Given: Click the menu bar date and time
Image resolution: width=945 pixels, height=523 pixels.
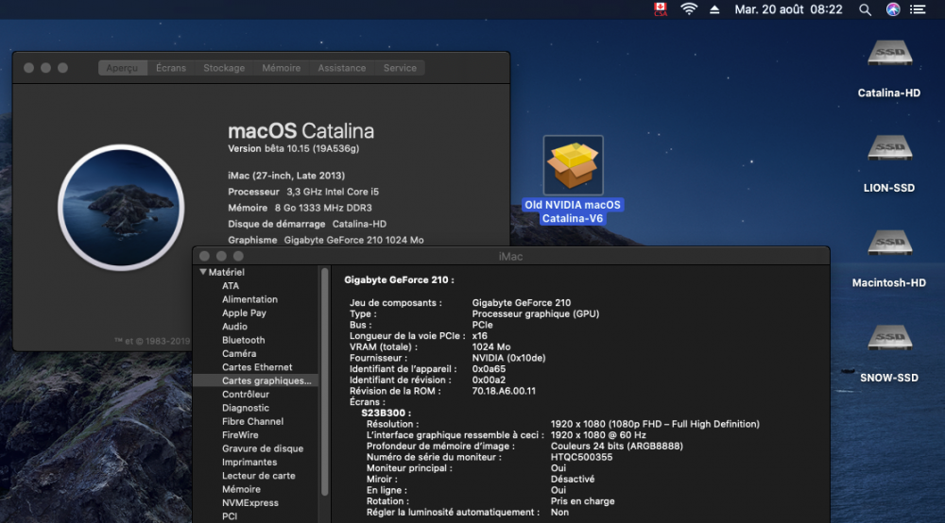Looking at the screenshot, I should [788, 9].
